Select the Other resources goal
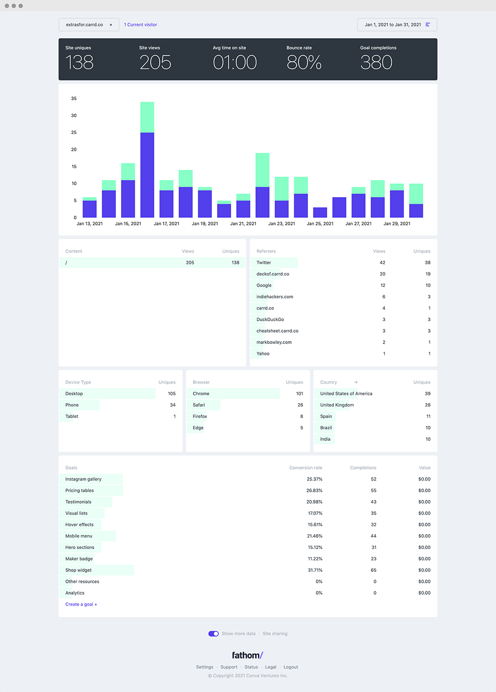496x692 pixels. click(x=248, y=582)
